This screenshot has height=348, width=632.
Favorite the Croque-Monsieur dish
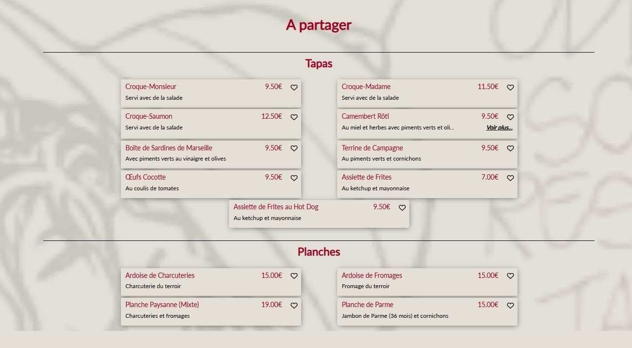[x=294, y=88]
